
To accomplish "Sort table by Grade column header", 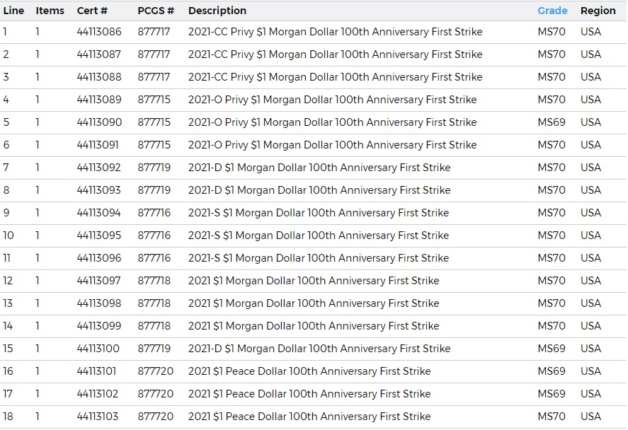I will pos(552,11).
